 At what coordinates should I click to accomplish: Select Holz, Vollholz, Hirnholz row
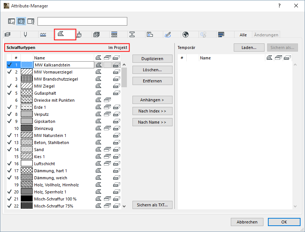pyautogui.click(x=64, y=185)
